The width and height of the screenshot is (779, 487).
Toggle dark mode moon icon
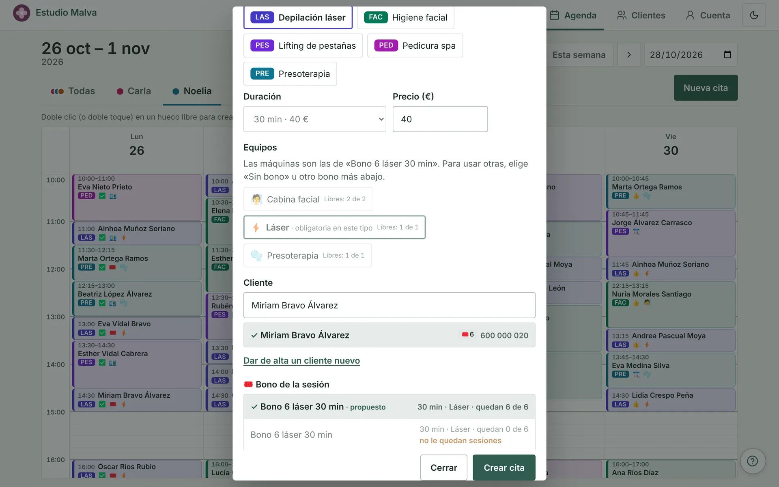(754, 15)
